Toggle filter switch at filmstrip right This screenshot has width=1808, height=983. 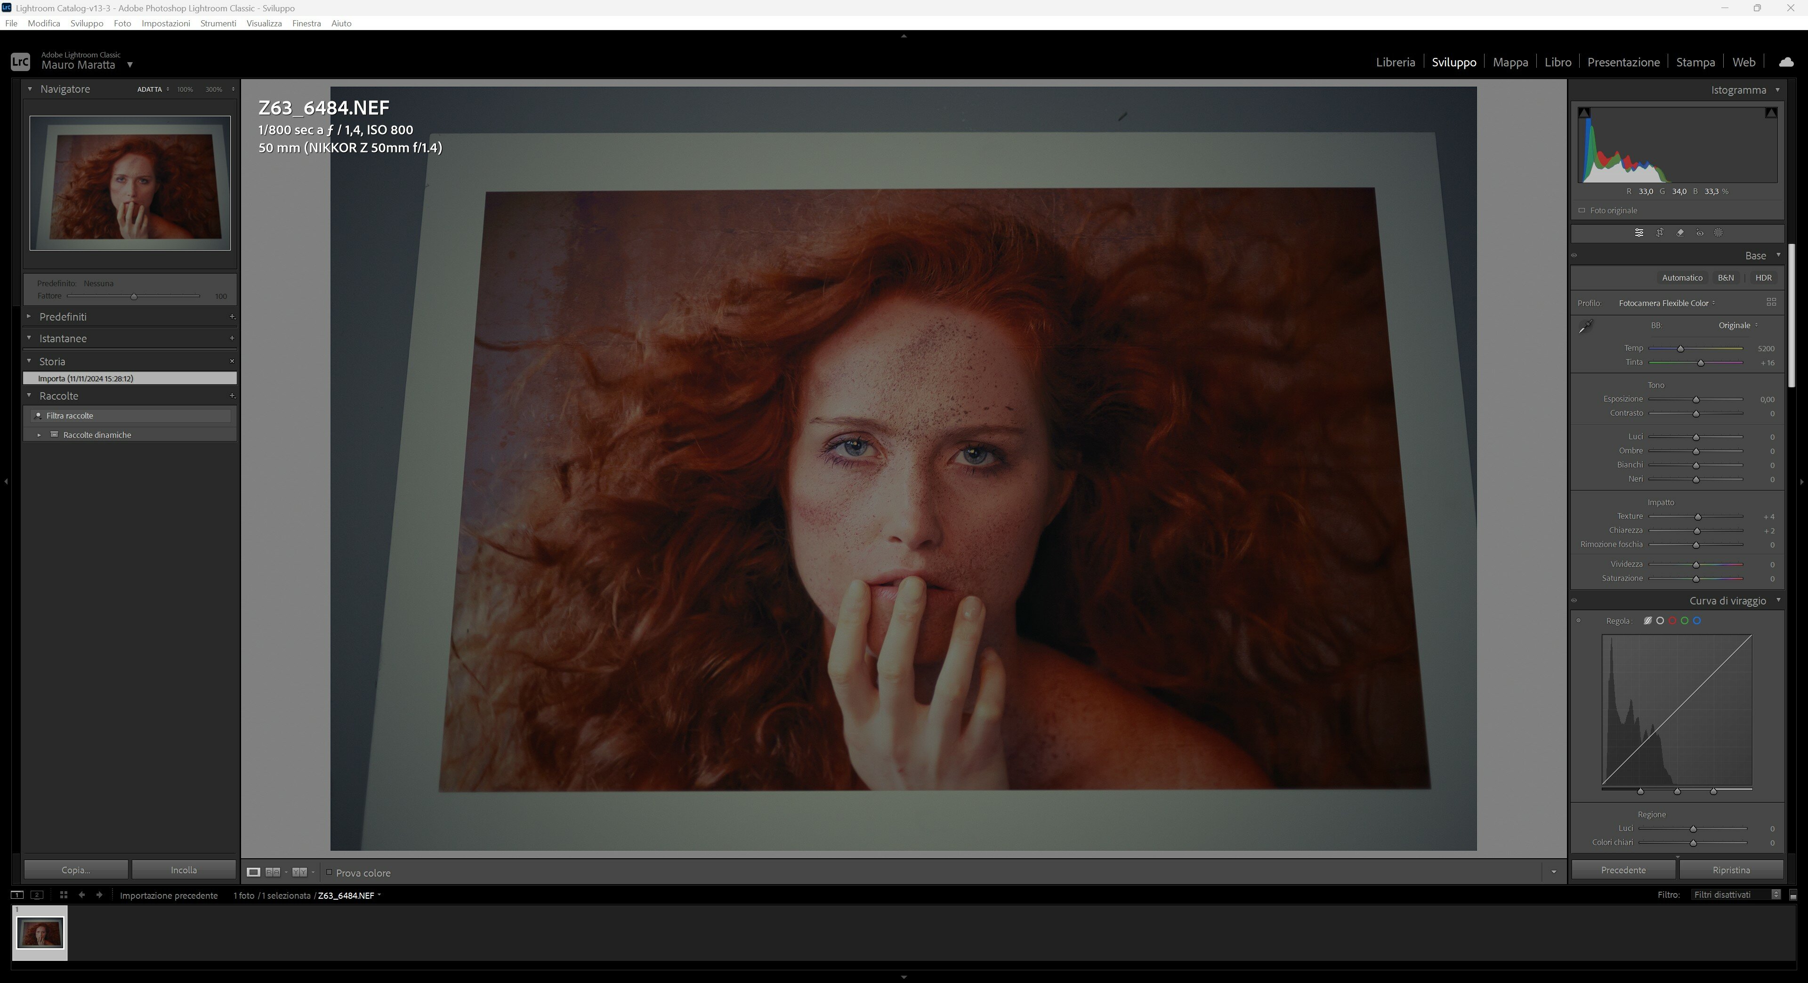click(x=1793, y=895)
